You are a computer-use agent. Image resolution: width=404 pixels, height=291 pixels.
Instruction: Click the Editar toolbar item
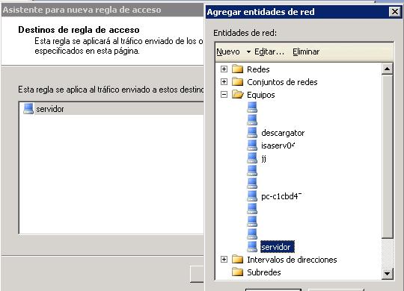pos(269,51)
